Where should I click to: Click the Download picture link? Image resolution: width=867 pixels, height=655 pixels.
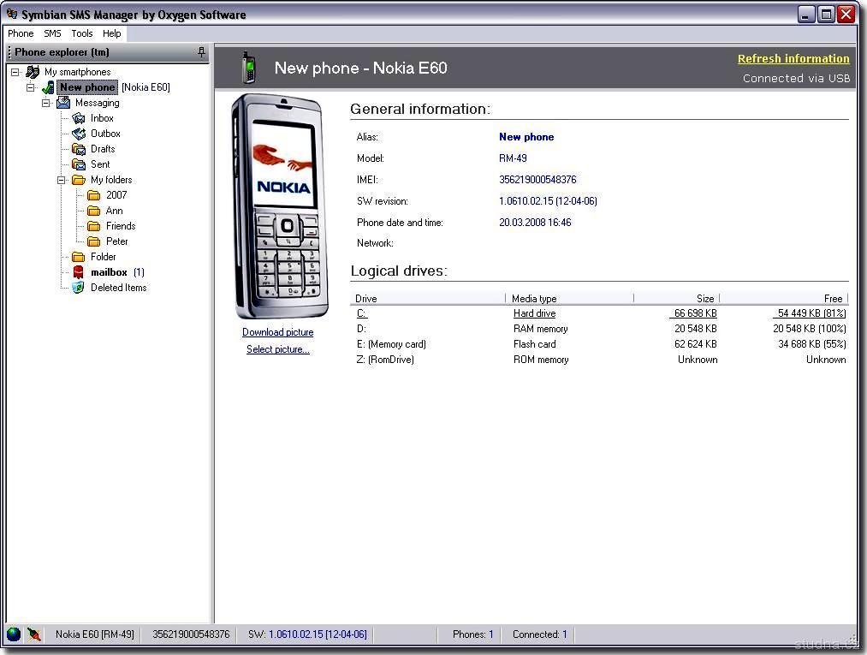(x=277, y=332)
